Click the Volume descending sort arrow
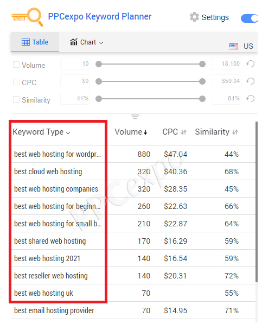This screenshot has height=330, width=262. 145,132
